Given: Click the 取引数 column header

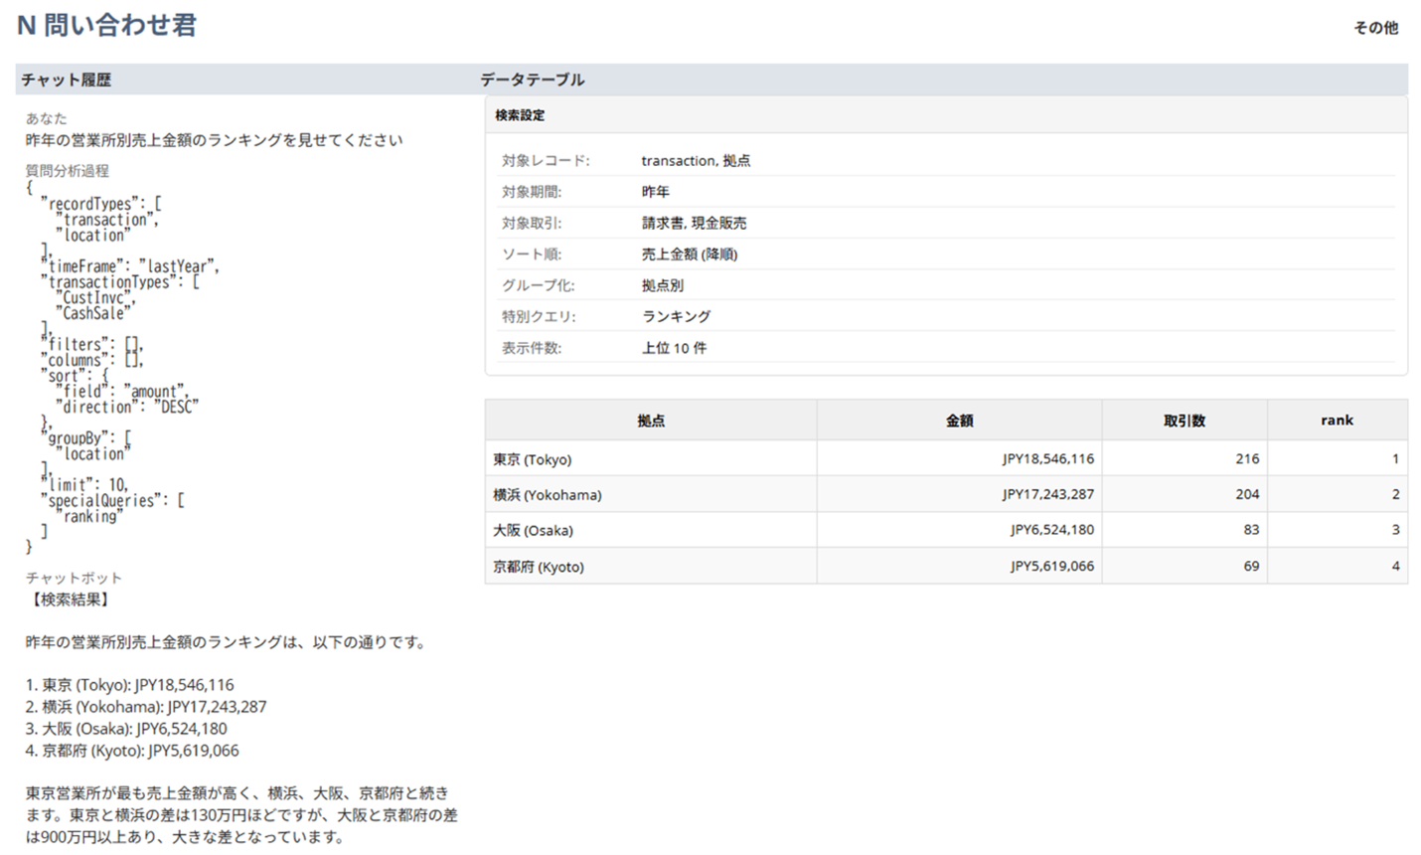Looking at the screenshot, I should [x=1184, y=420].
